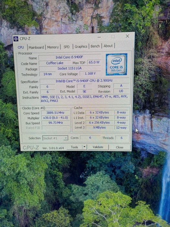Click the Level 2 4-way value
The image size is (170, 227).
[x=121, y=123]
